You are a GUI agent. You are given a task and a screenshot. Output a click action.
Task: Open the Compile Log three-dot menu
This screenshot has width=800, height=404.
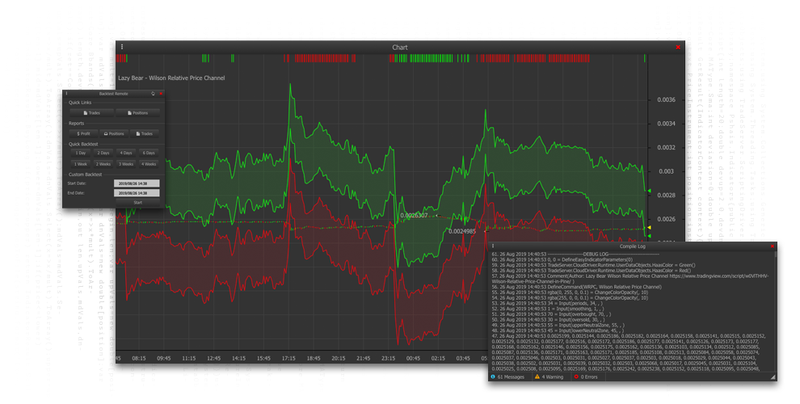pos(492,246)
